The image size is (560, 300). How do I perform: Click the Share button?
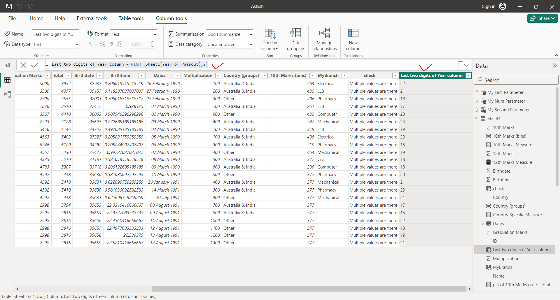coord(542,18)
